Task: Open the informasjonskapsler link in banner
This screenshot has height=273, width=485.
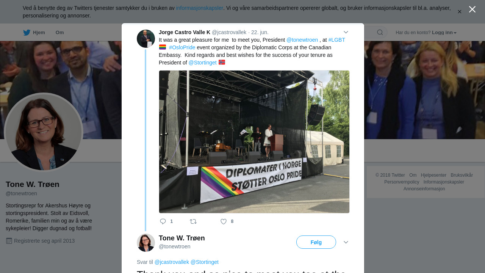Action: pyautogui.click(x=200, y=8)
